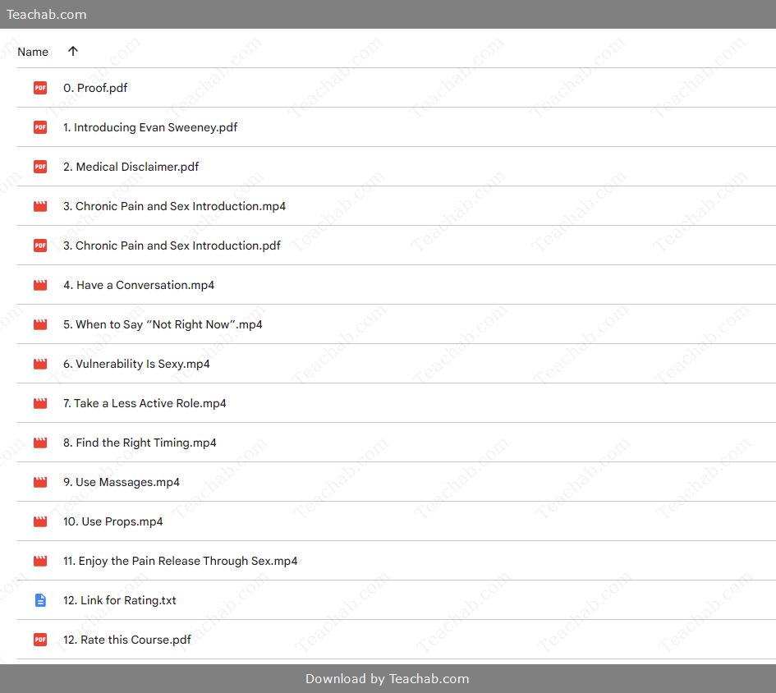The height and width of the screenshot is (693, 776).
Task: Click the video icon beside Vulnerability Is Sexy
Action: pyautogui.click(x=40, y=364)
